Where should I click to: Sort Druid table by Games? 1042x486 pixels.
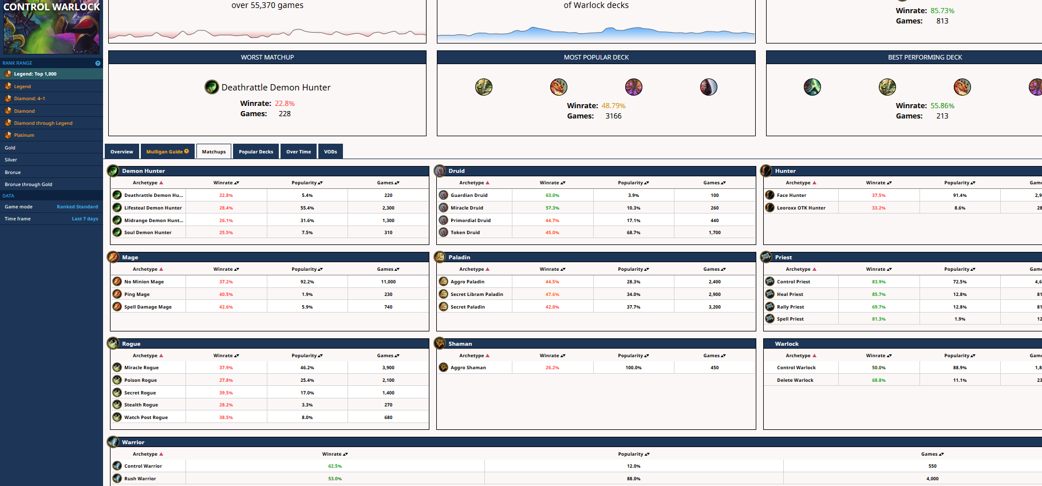point(715,183)
